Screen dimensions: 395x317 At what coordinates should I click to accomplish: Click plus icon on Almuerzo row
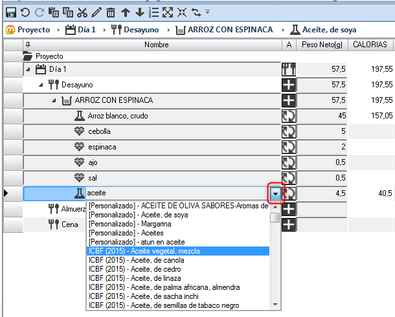tap(289, 209)
